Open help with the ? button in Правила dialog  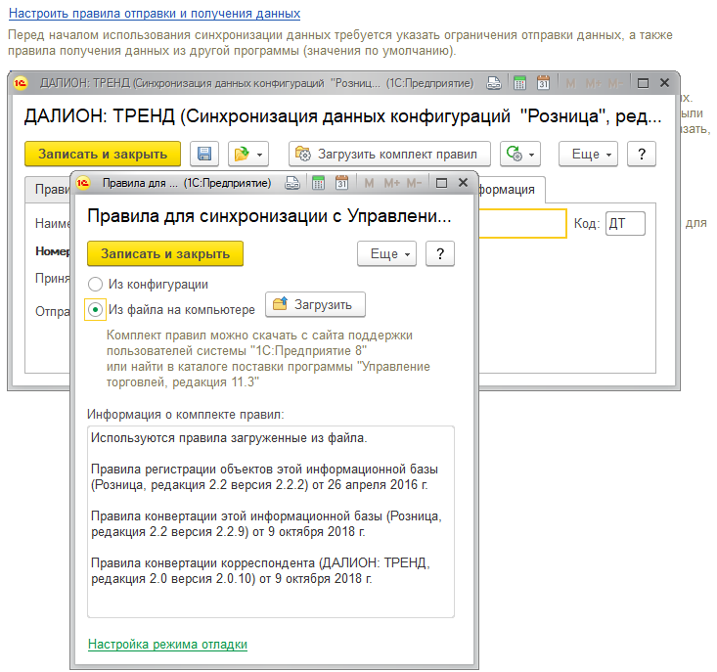(x=440, y=253)
